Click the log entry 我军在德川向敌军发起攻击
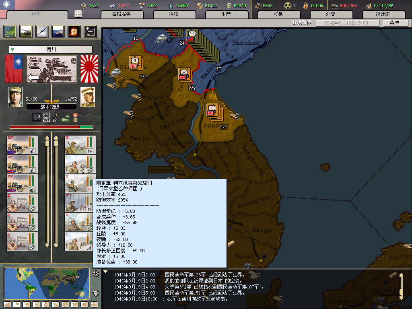The width and height of the screenshot is (412, 309). click(x=197, y=299)
